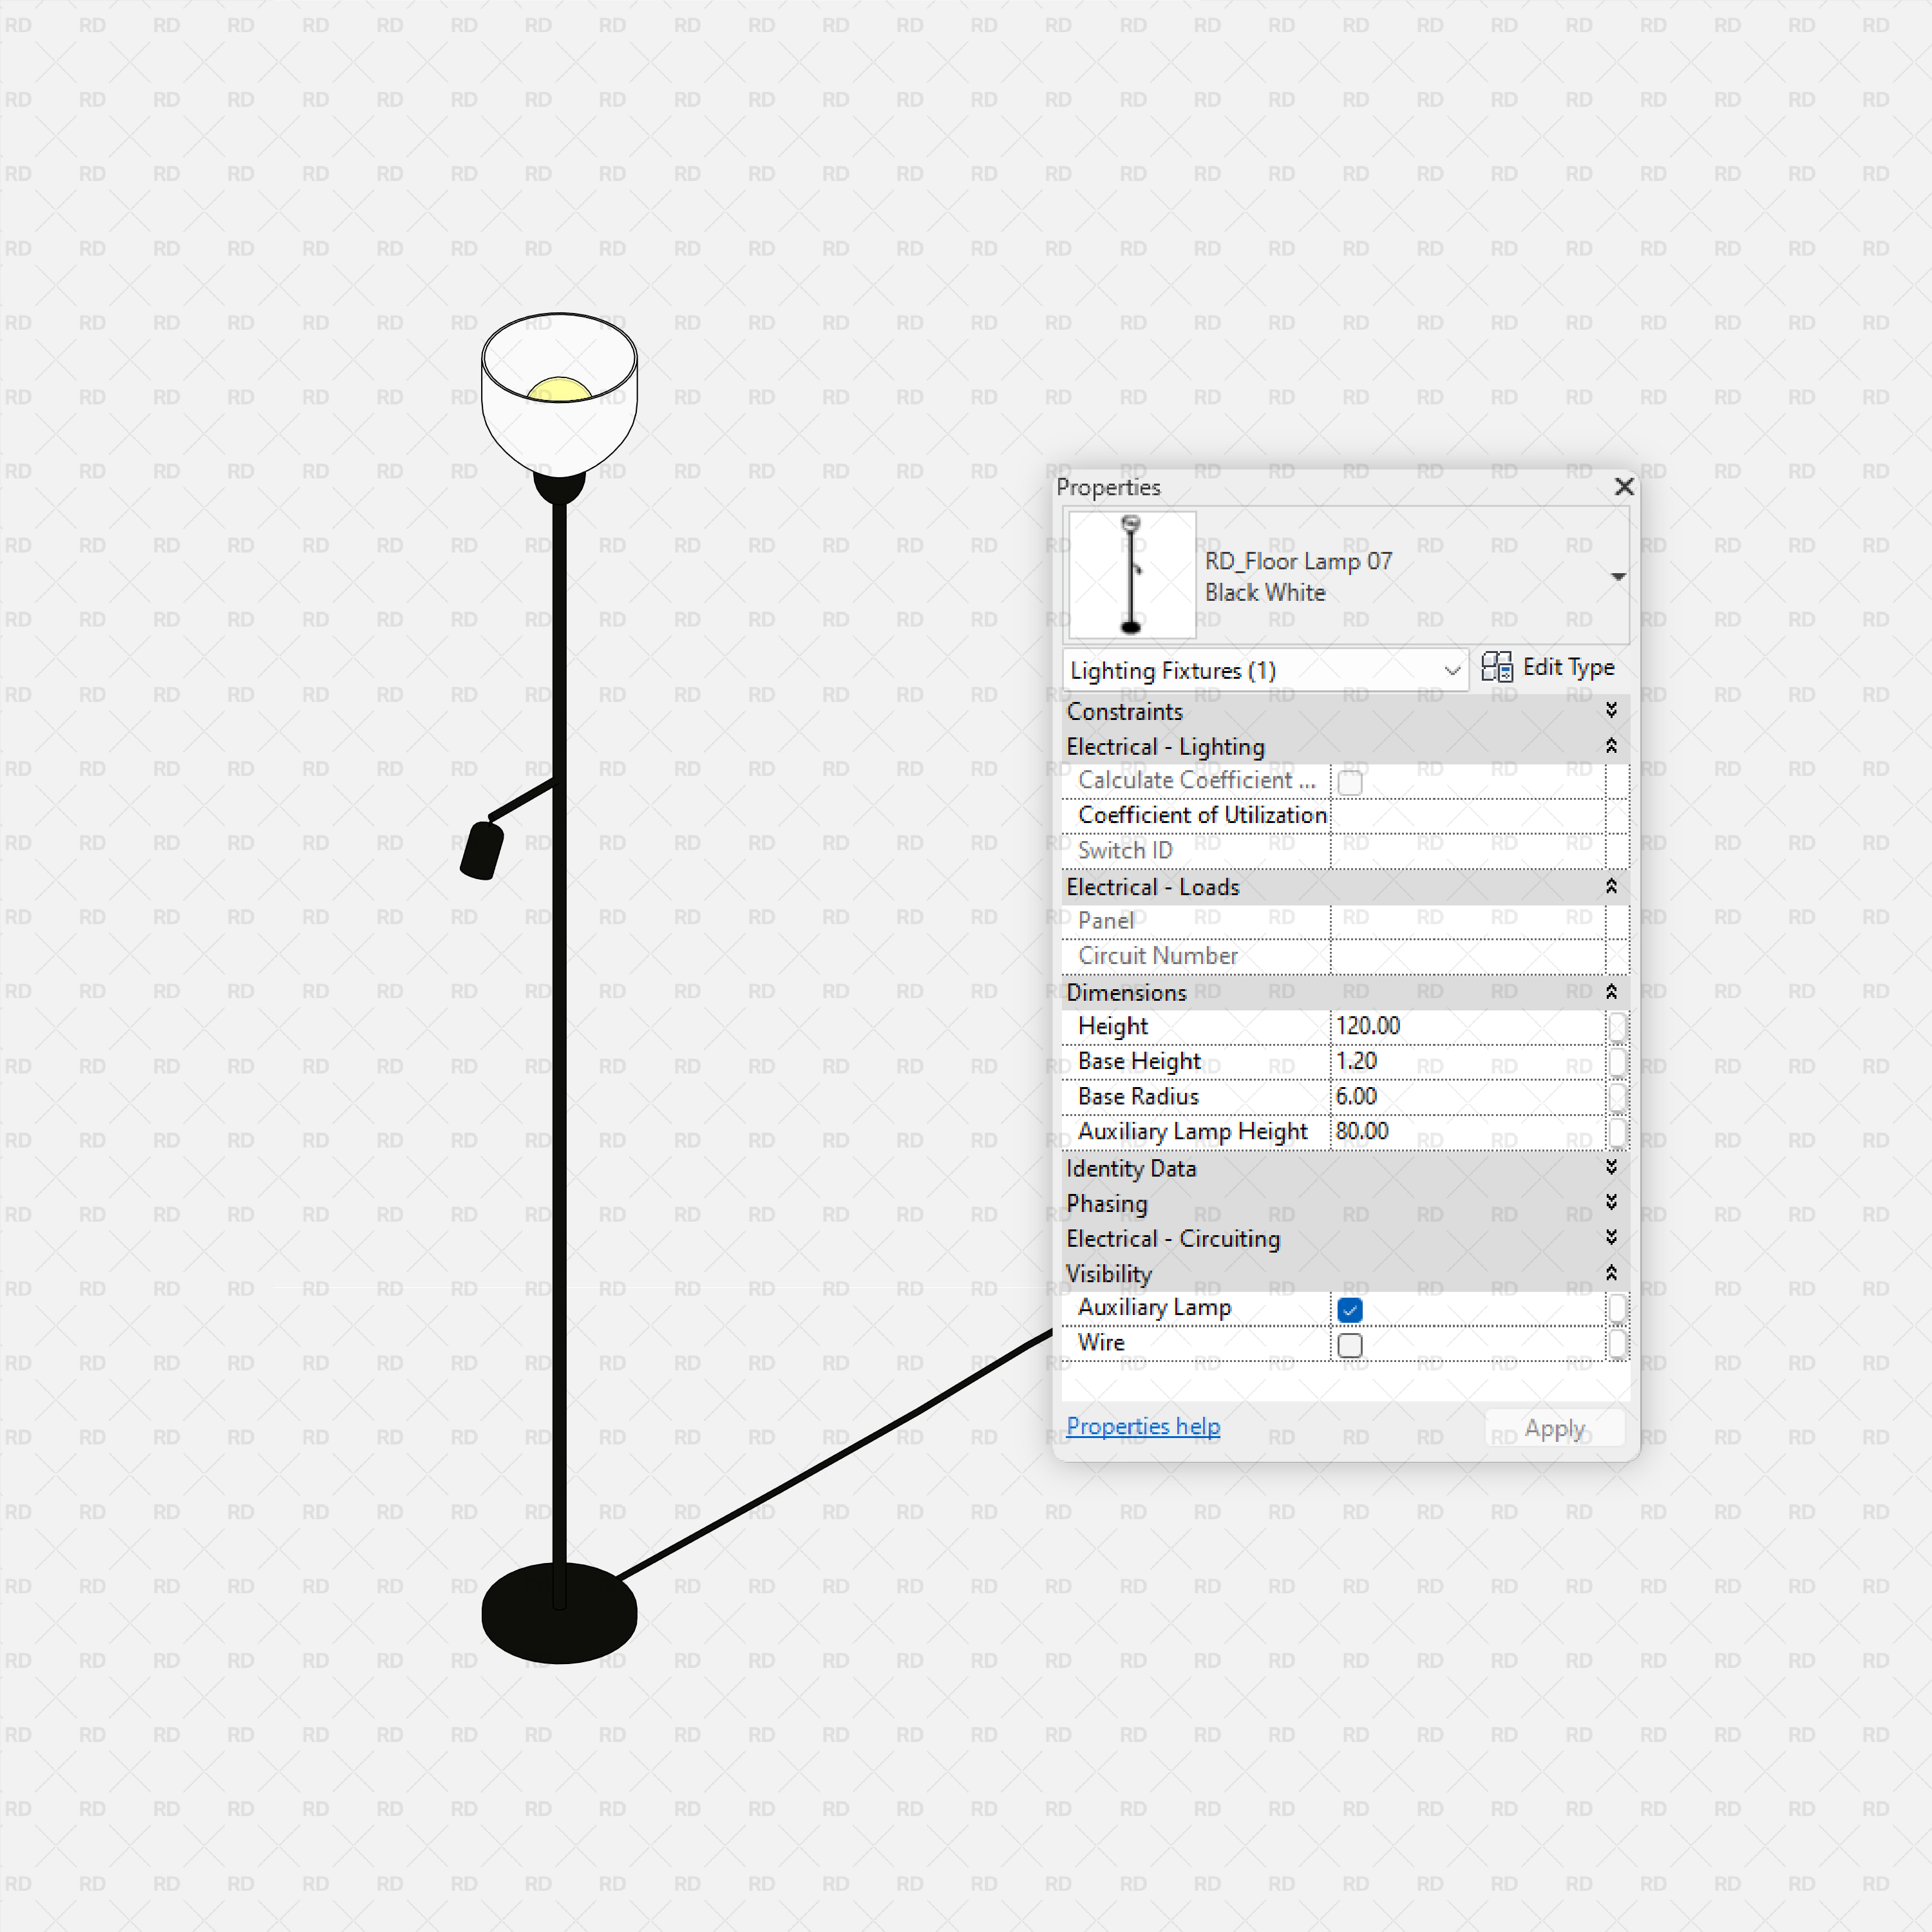Click the Apply button

click(x=1553, y=1428)
